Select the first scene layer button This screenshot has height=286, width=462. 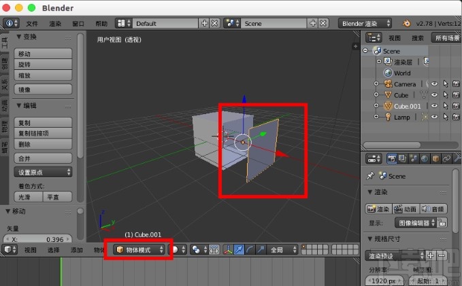pyautogui.click(x=303, y=247)
